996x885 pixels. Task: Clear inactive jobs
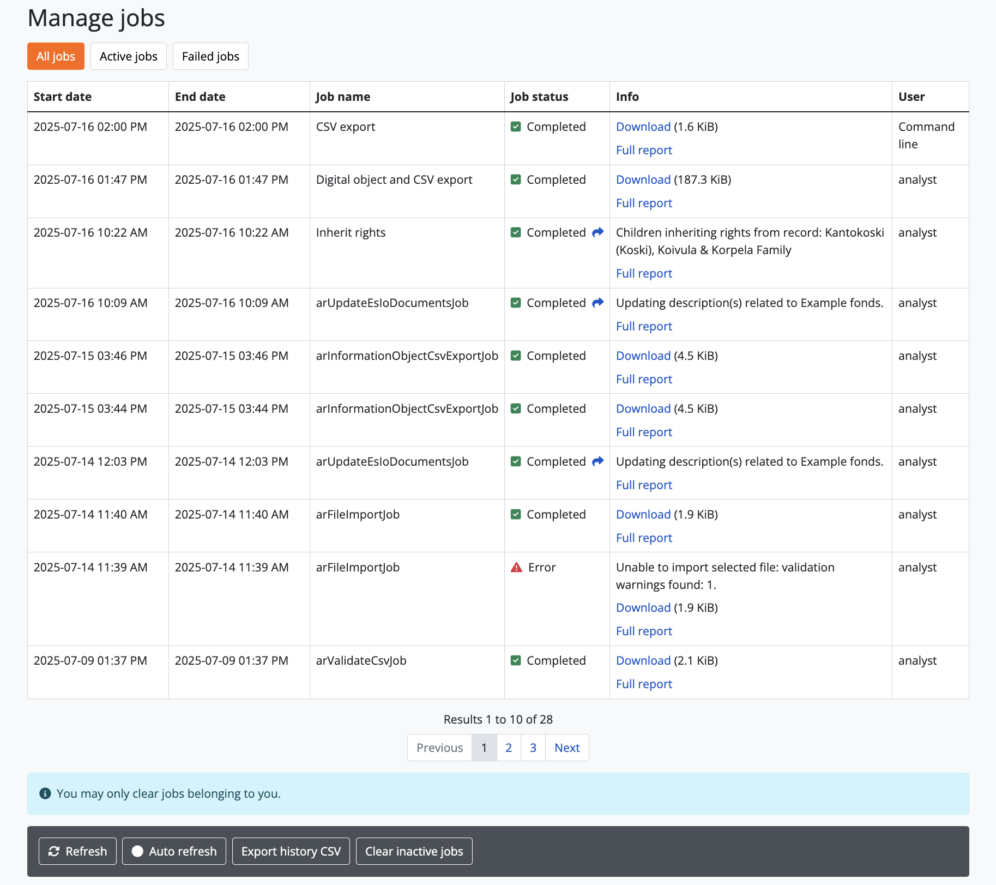click(x=414, y=851)
